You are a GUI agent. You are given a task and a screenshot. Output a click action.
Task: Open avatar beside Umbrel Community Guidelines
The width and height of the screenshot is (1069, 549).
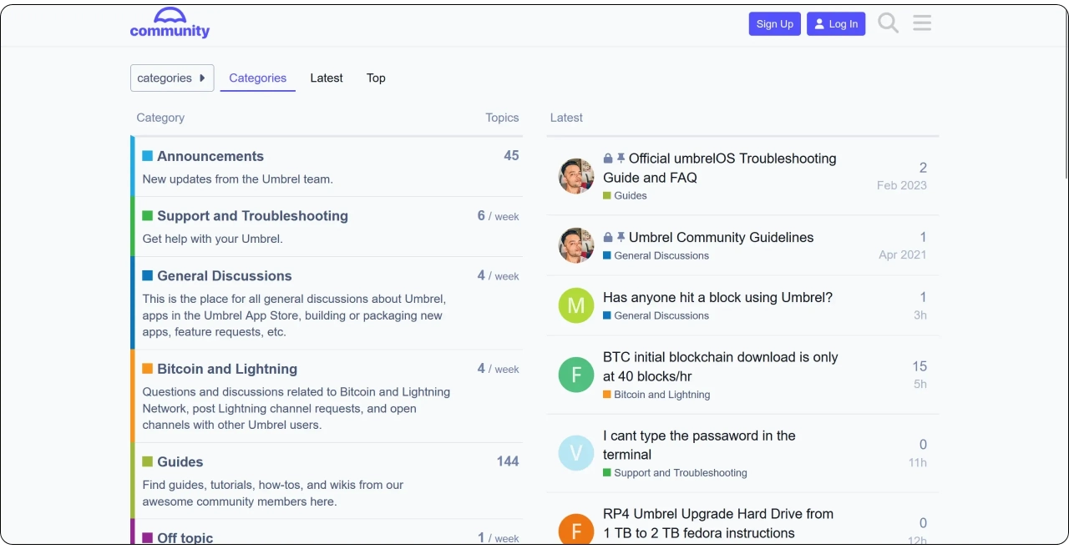tap(576, 245)
